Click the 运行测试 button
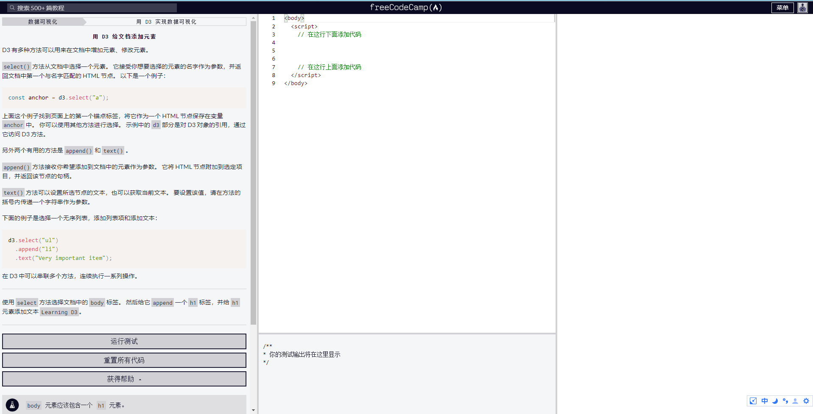Screen dimensions: 813x414 (124, 341)
